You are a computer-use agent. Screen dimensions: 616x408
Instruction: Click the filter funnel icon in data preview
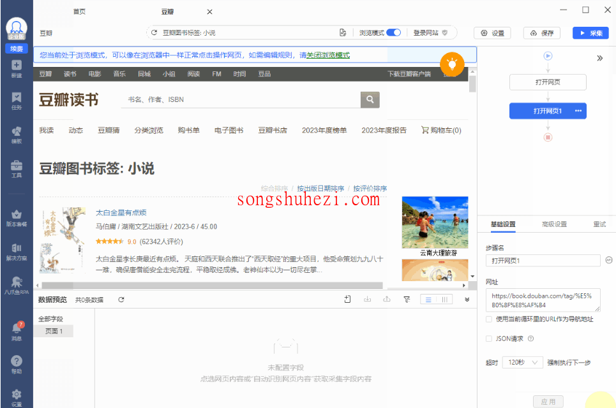point(407,300)
